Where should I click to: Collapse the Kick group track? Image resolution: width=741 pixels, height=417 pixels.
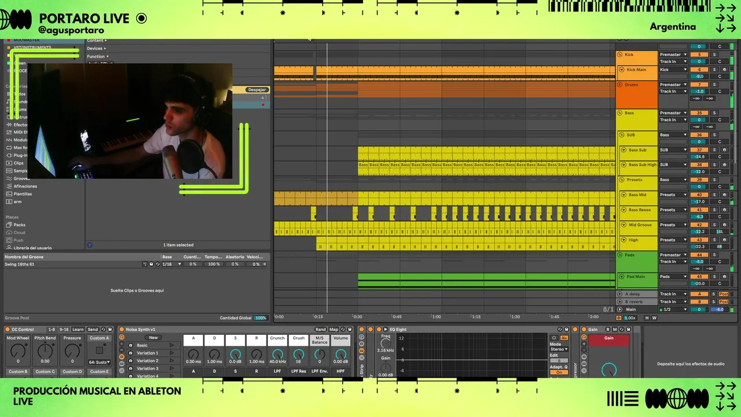pyautogui.click(x=620, y=54)
